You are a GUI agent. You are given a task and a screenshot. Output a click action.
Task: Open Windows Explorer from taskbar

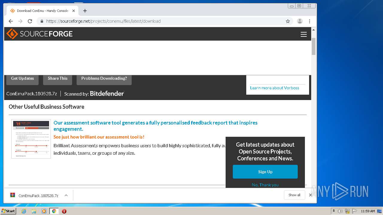click(34, 211)
